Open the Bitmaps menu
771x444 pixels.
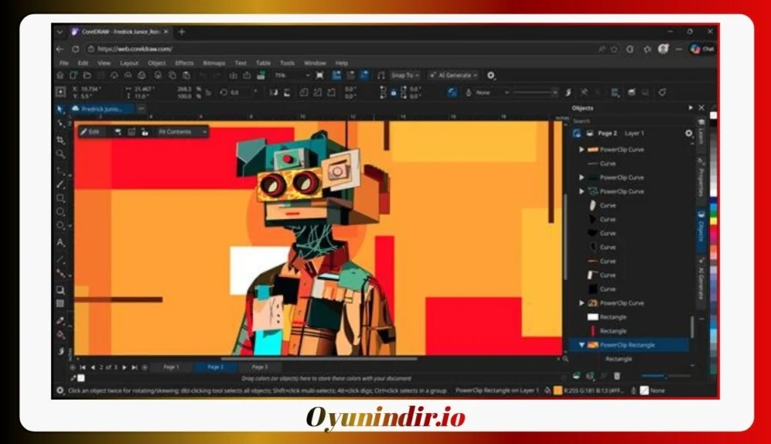click(214, 63)
